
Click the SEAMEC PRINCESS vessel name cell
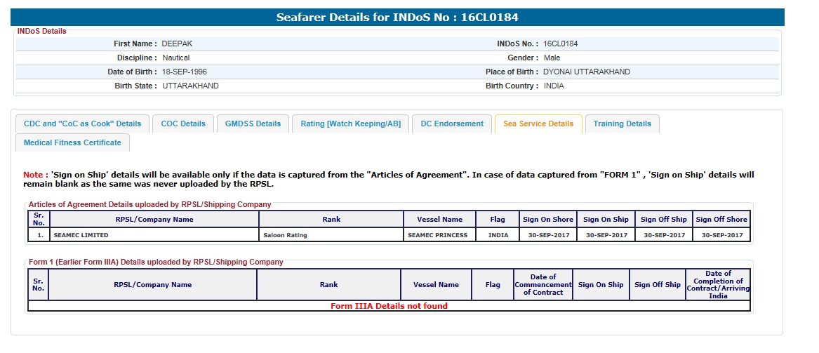point(437,235)
